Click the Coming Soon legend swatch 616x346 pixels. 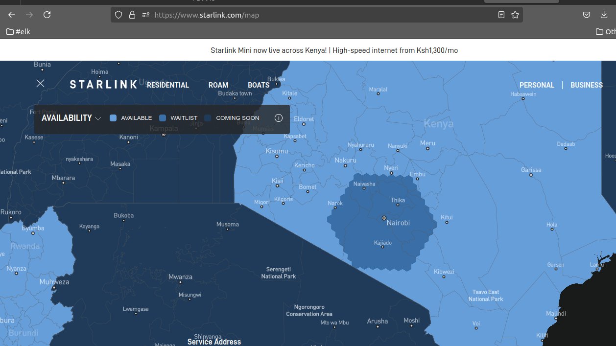[208, 118]
